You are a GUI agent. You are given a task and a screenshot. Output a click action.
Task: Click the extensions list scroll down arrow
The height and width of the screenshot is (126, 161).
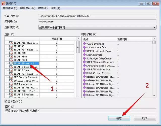[x=154, y=96]
